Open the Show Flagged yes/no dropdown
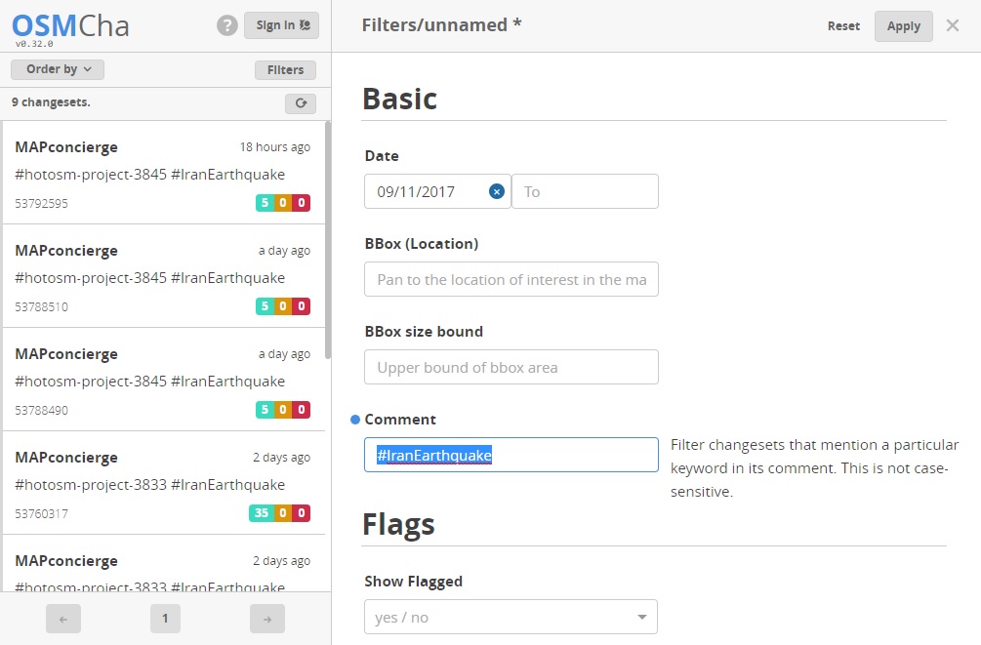981x645 pixels. tap(511, 617)
